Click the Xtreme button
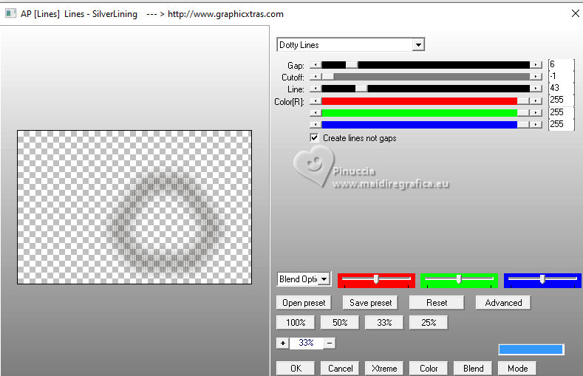The width and height of the screenshot is (583, 376). coord(384,368)
